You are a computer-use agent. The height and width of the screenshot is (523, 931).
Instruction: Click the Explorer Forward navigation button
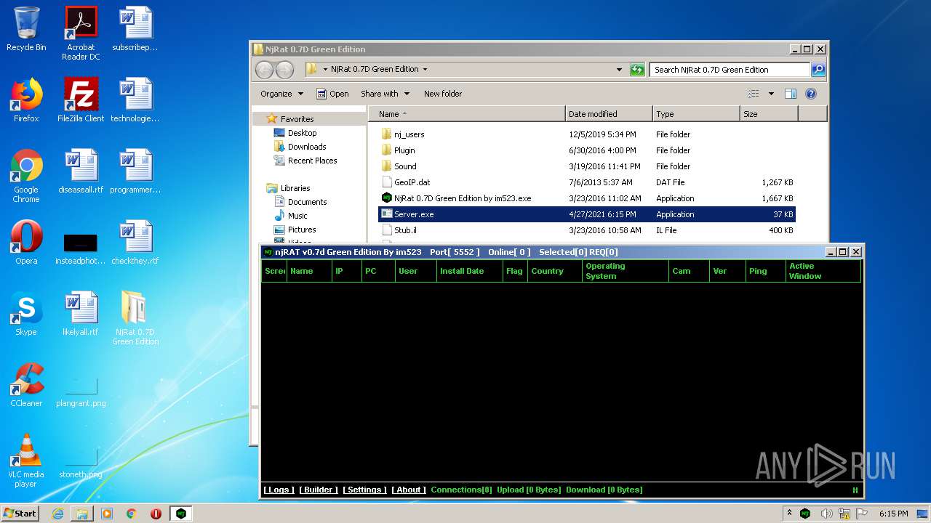tap(284, 70)
